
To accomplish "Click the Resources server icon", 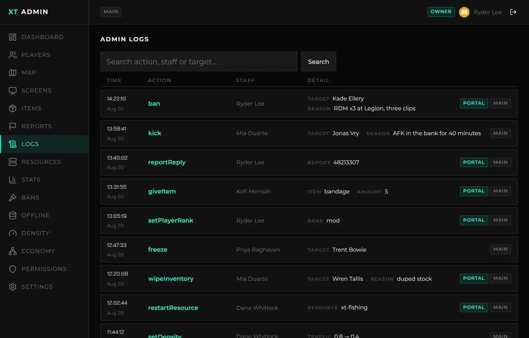I will [x=13, y=162].
